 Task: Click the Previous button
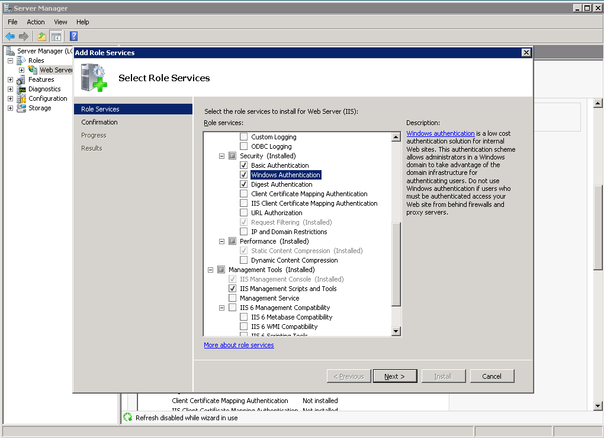[349, 376]
